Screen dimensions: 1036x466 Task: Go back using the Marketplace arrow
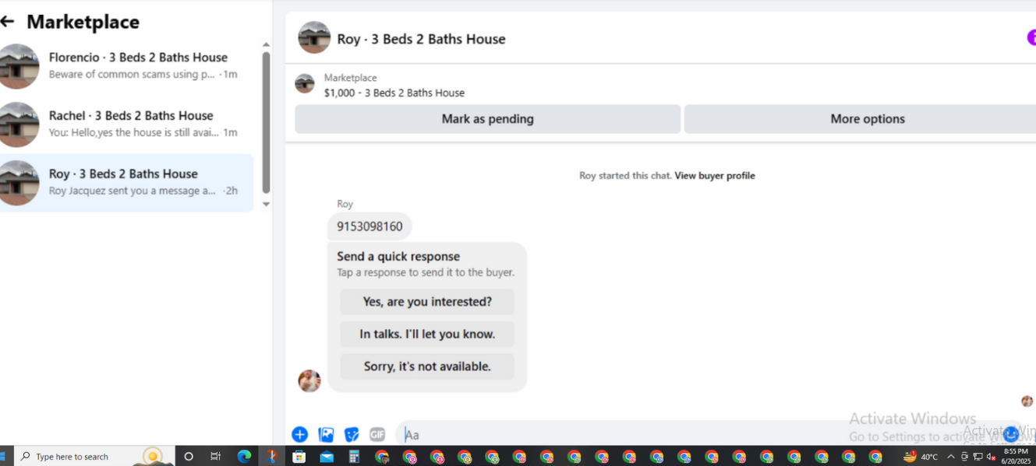(x=8, y=22)
